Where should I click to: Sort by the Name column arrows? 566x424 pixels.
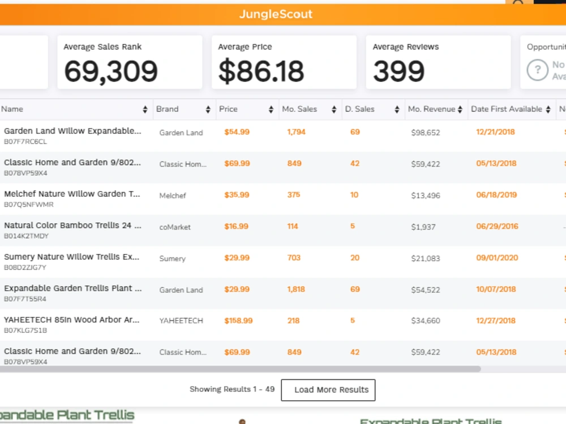(145, 110)
